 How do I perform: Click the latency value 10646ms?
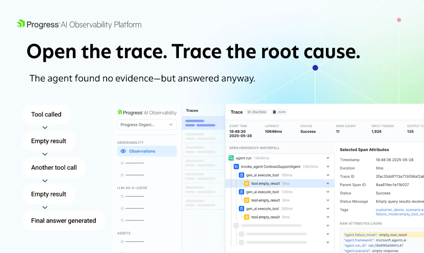273,131
